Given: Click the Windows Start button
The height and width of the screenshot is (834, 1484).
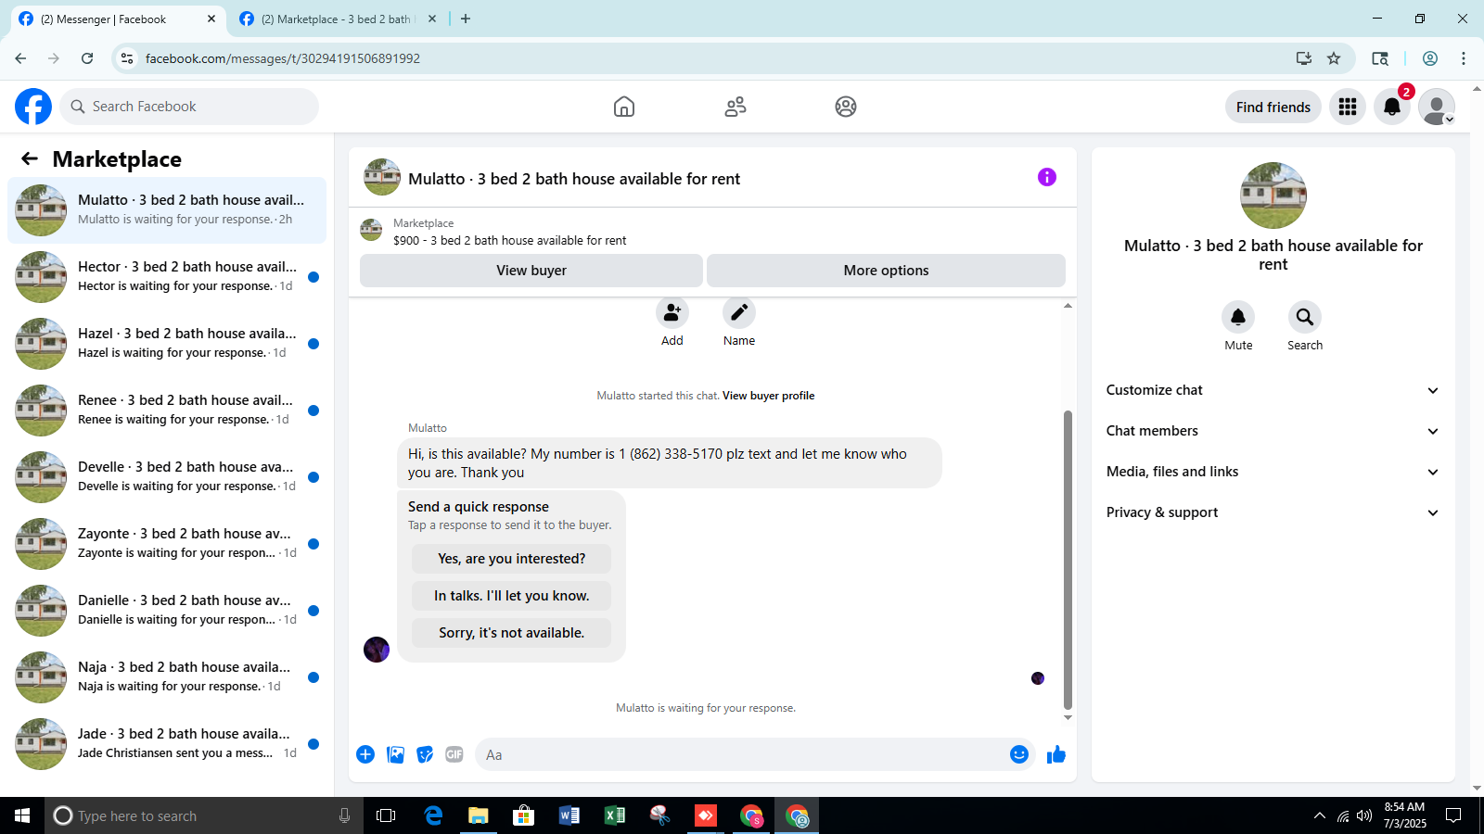Looking at the screenshot, I should 22,815.
